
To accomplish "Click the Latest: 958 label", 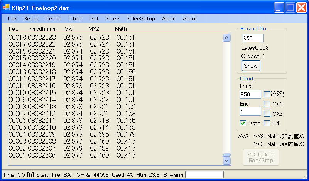I will (x=255, y=48).
